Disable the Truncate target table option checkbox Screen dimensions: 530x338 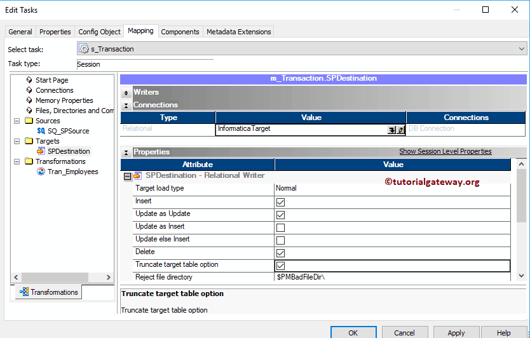point(280,266)
